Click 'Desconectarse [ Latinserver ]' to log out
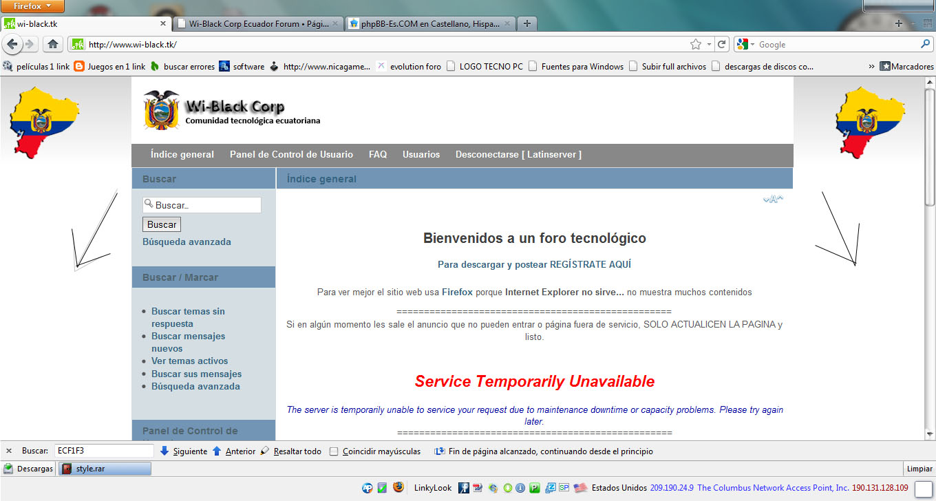Image resolution: width=936 pixels, height=501 pixels. coord(518,155)
